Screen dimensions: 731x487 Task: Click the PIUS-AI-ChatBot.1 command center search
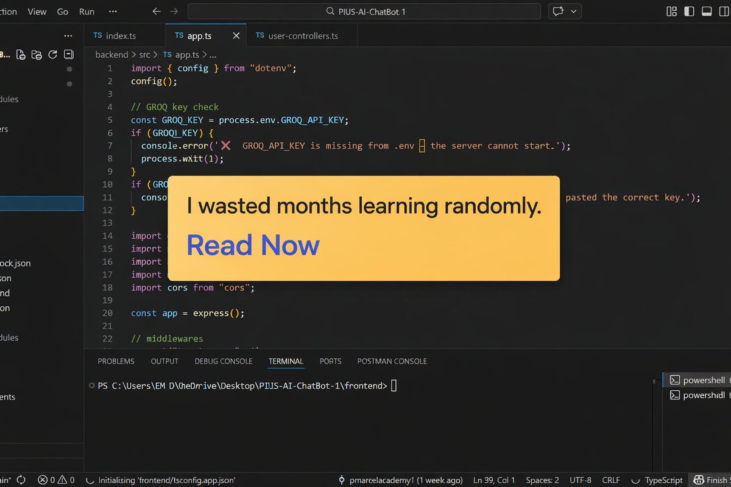click(x=364, y=12)
